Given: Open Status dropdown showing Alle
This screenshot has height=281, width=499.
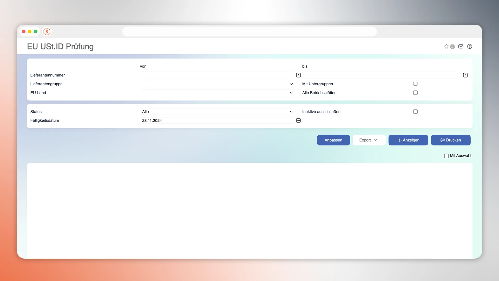Looking at the screenshot, I should coord(217,112).
